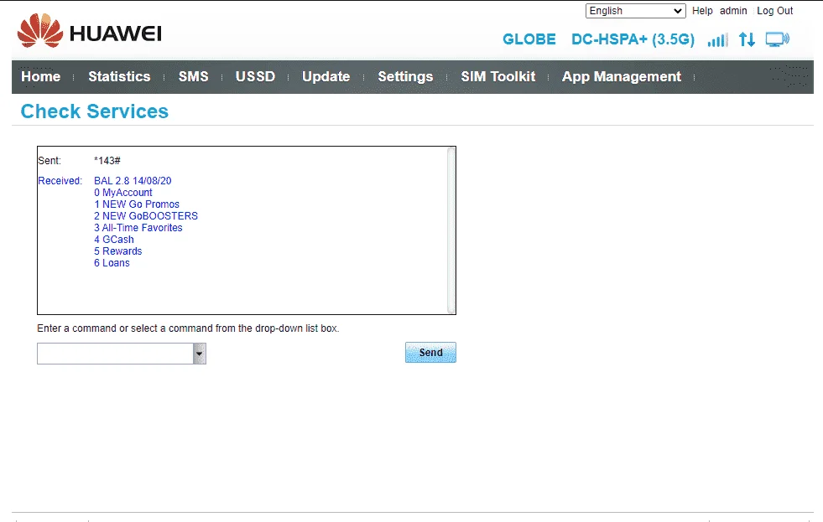Image resolution: width=823 pixels, height=522 pixels.
Task: Click the 6 Loans line
Action: (x=112, y=263)
